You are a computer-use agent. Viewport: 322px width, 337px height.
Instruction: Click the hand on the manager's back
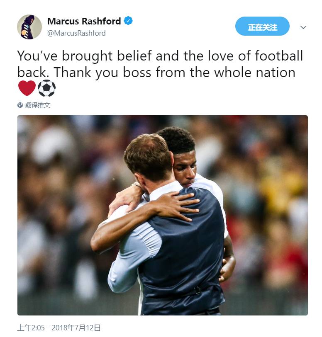pos(178,206)
